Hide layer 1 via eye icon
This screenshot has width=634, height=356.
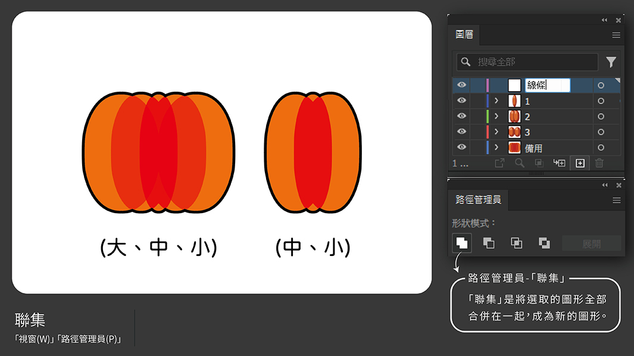461,101
